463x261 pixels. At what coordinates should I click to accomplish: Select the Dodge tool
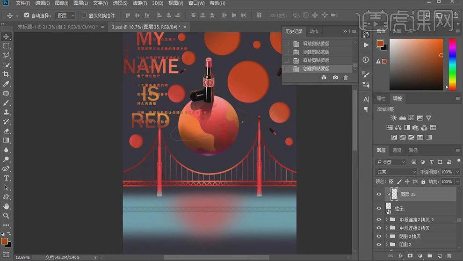click(x=6, y=159)
